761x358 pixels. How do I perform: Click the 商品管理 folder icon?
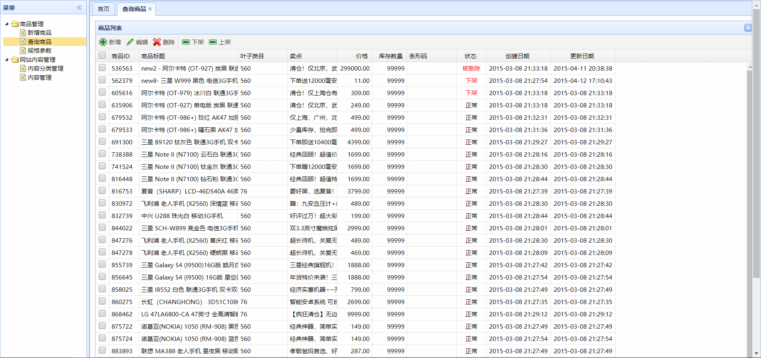(15, 24)
